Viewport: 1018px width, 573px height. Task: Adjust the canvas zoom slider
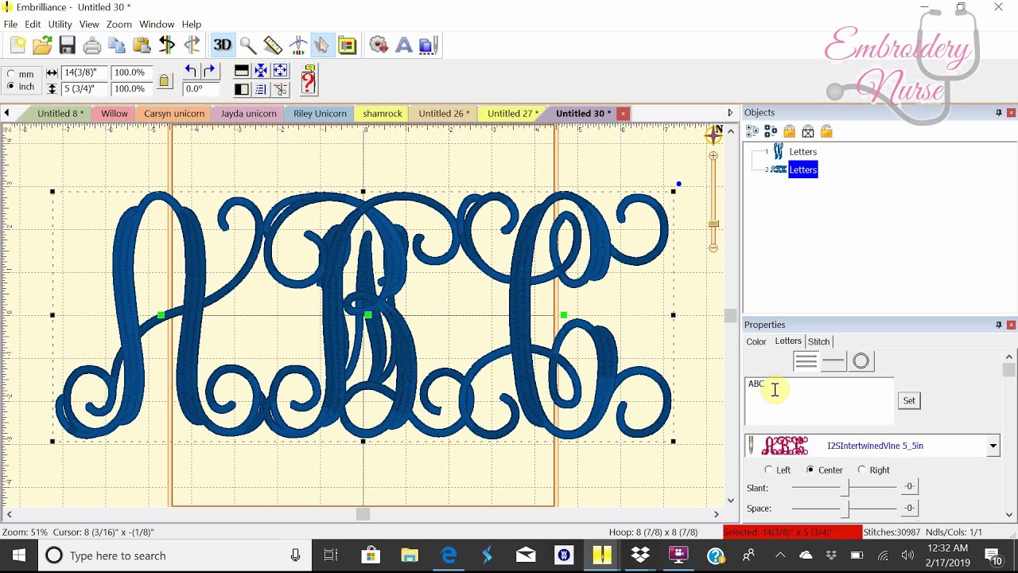(x=713, y=224)
